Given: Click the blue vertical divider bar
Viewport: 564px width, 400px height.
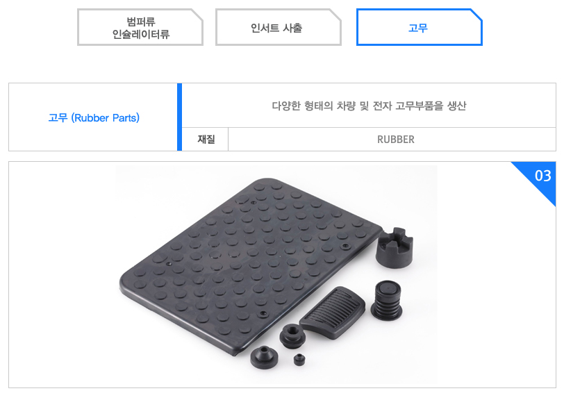Looking at the screenshot, I should [x=179, y=117].
